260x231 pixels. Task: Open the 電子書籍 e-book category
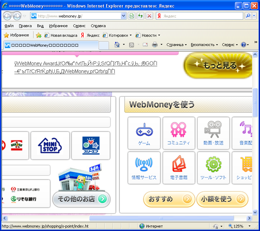(178, 168)
